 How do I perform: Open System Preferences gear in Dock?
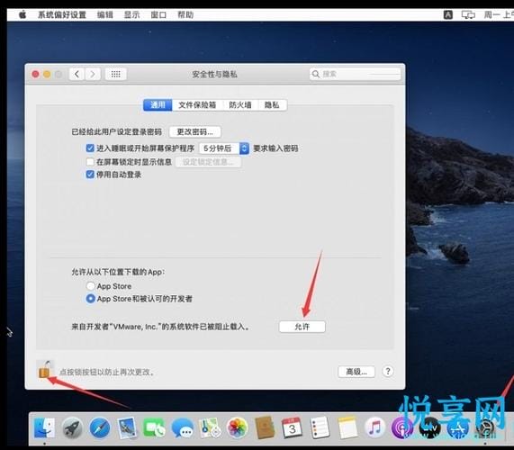click(x=485, y=427)
